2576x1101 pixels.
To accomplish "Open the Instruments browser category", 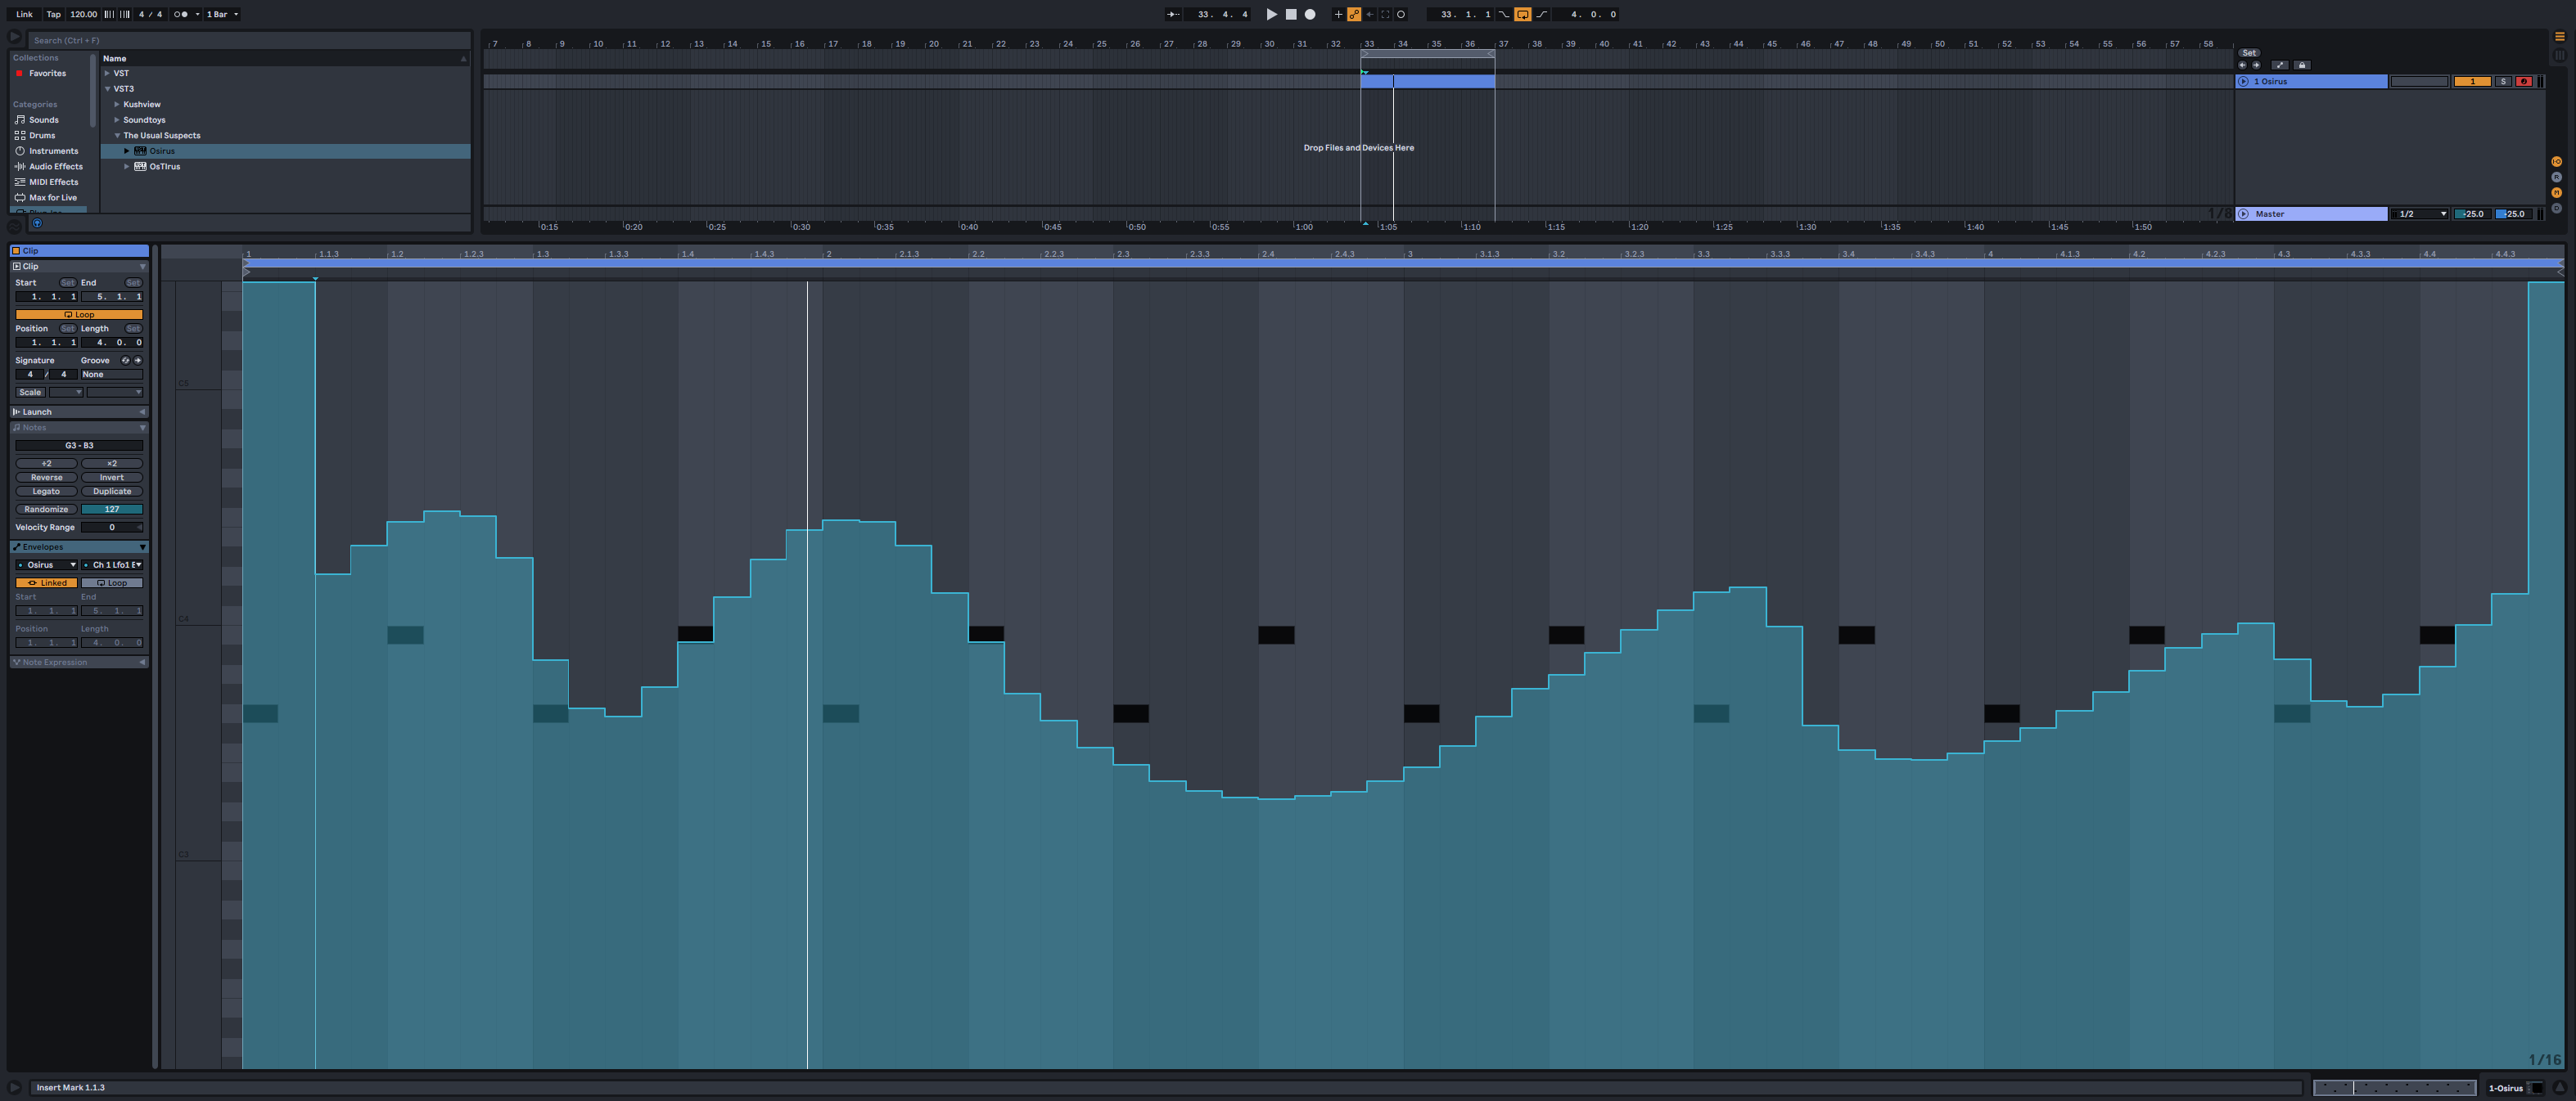I will click(x=53, y=151).
